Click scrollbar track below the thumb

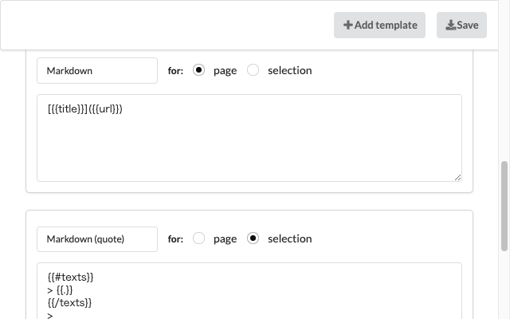pyautogui.click(x=504, y=285)
